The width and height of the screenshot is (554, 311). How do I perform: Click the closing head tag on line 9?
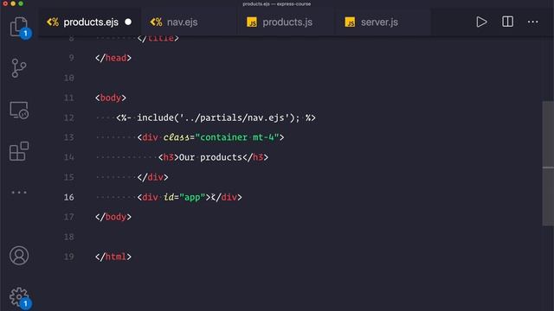coord(113,58)
